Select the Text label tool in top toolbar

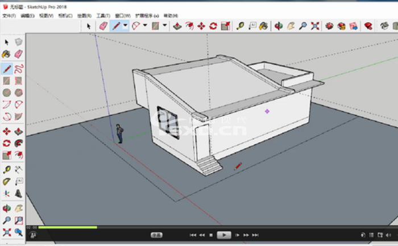point(252,26)
